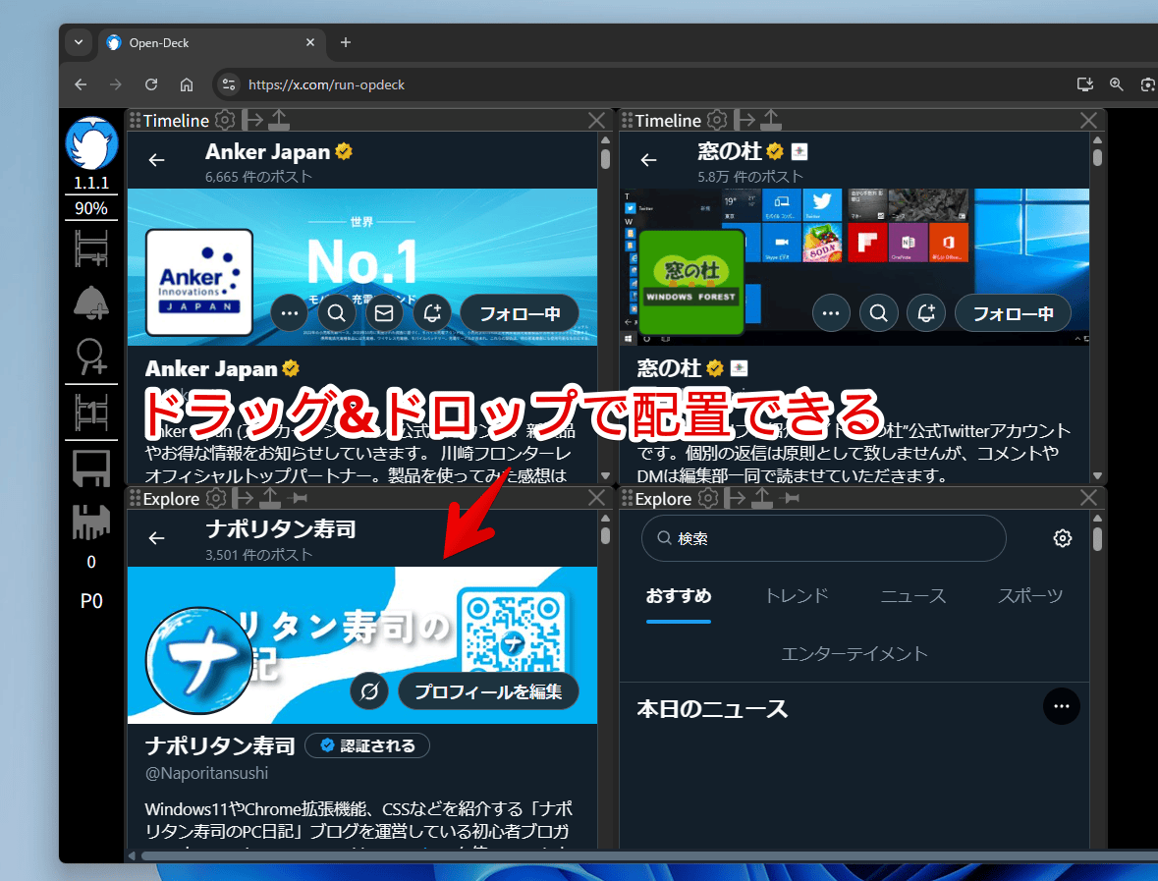Open the browser tab search dropdown arrow
This screenshot has width=1158, height=881.
pos(79,42)
